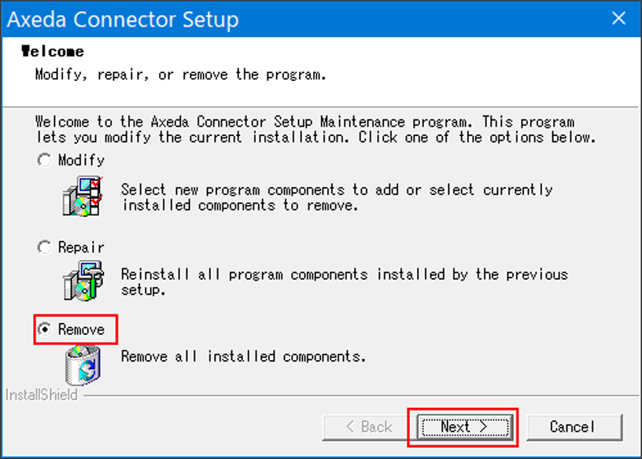Close the Axeda Connector Setup window
Image resolution: width=642 pixels, height=459 pixels.
(x=618, y=18)
